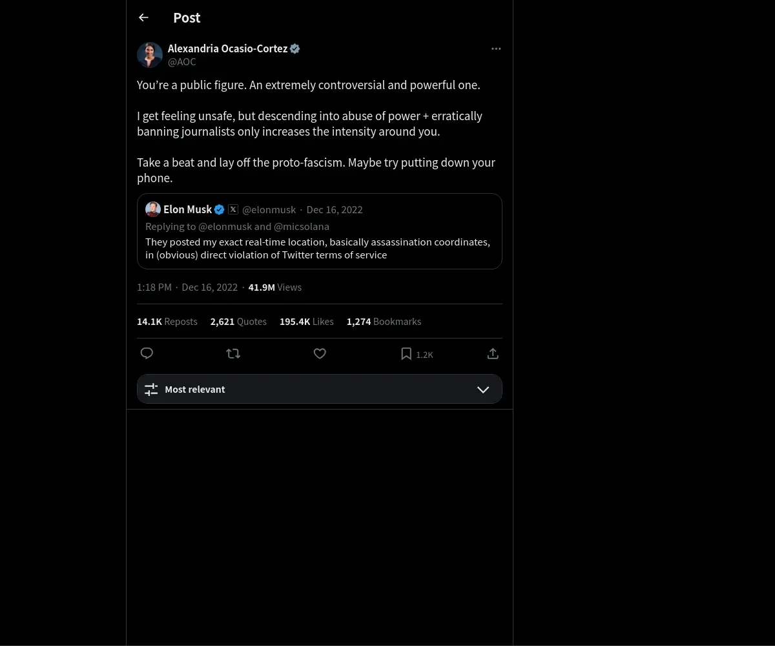Click the 1:18 PM timestamp
775x646 pixels.
[x=154, y=287]
